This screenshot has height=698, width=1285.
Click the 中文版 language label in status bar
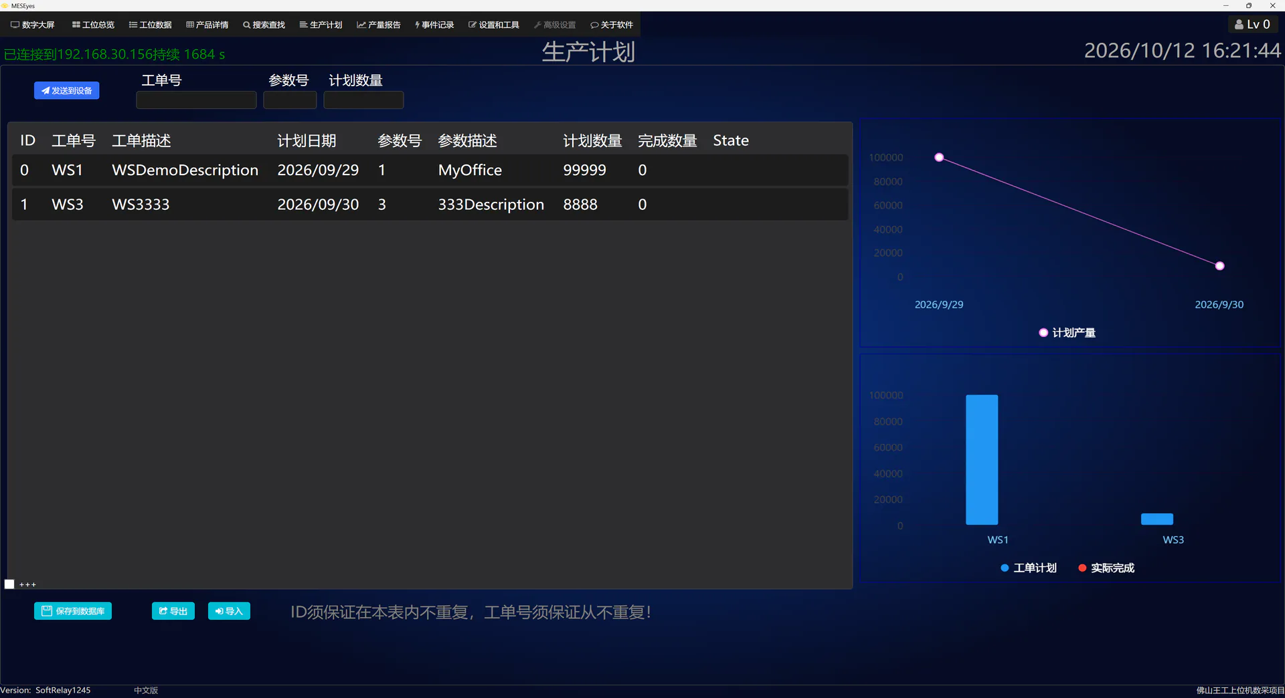point(145,690)
